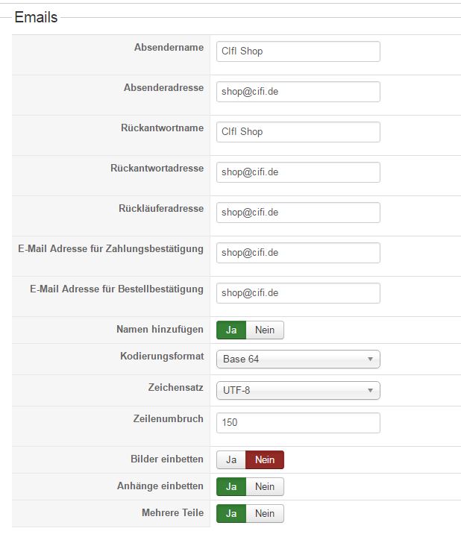Enable Bilder einbetten with Ja

[231, 460]
